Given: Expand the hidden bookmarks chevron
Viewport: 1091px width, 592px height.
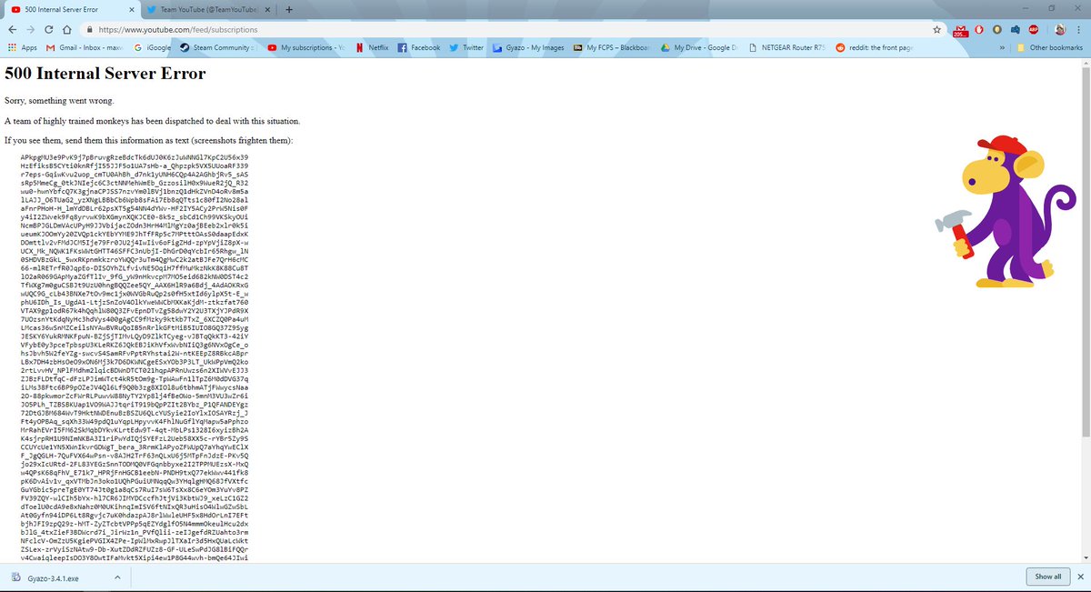Looking at the screenshot, I should [x=1002, y=47].
